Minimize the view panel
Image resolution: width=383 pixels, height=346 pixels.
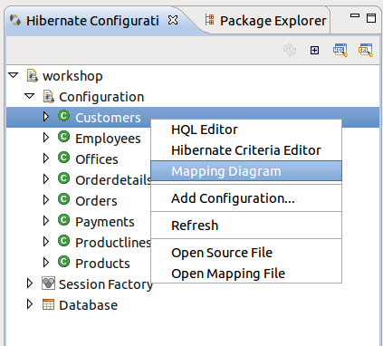tap(355, 15)
